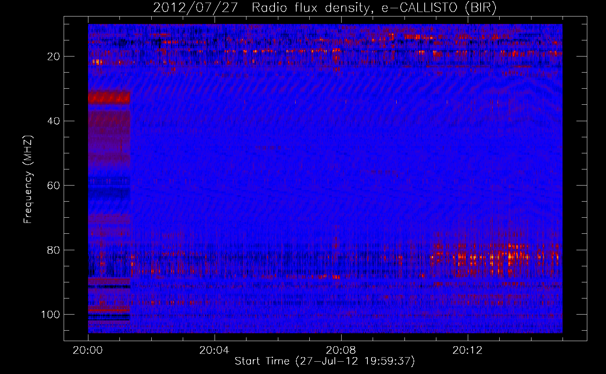Click the '60' frequency tick label
Image resolution: width=606 pixels, height=374 pixels.
[x=54, y=186]
